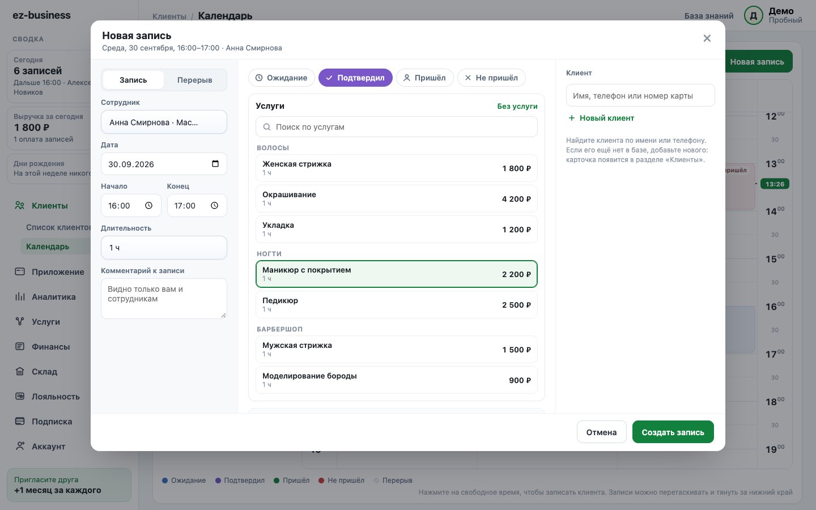Click the Д profile avatar

(754, 16)
